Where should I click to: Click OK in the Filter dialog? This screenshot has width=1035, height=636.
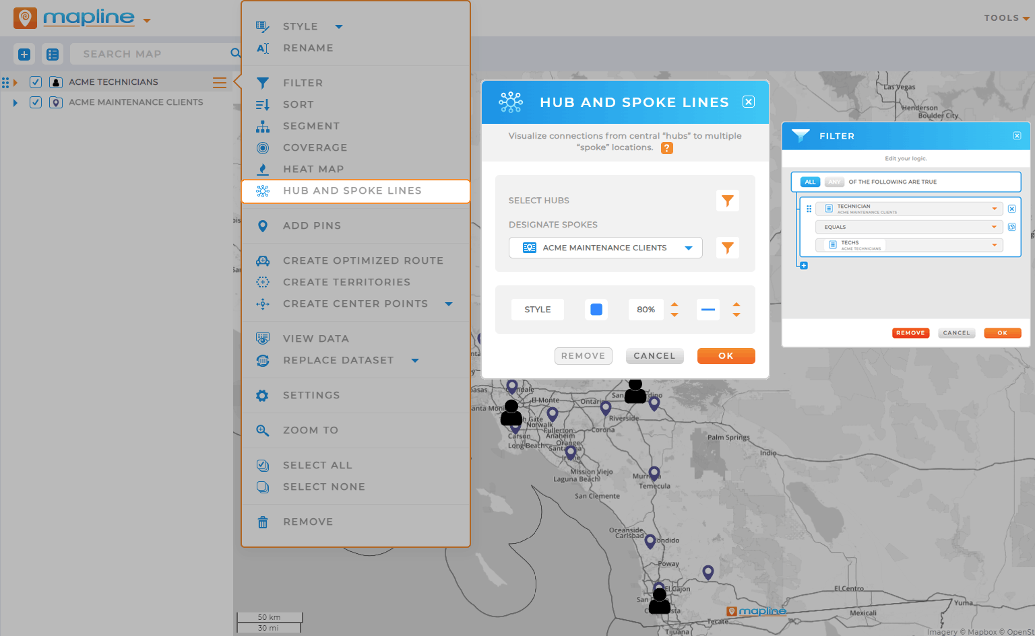1003,333
